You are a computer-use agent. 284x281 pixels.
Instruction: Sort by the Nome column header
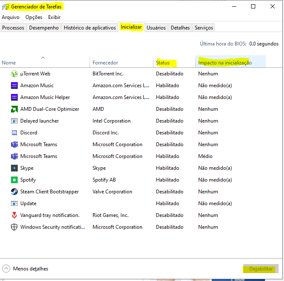coord(45,62)
